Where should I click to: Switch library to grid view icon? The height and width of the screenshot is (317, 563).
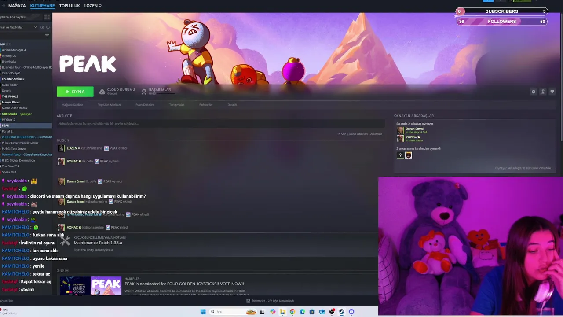pyautogui.click(x=47, y=17)
